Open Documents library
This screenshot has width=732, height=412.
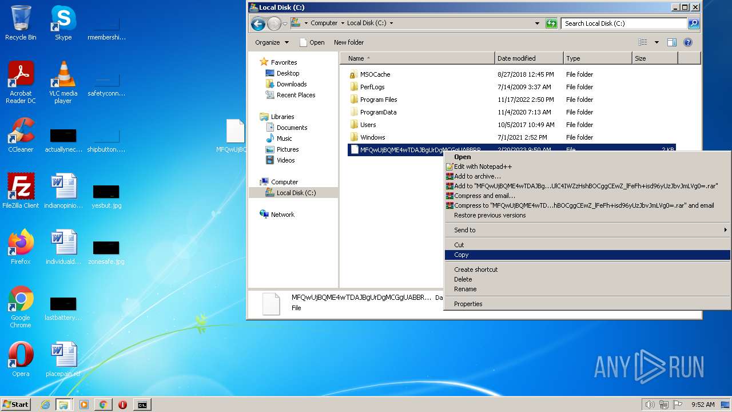(x=287, y=128)
